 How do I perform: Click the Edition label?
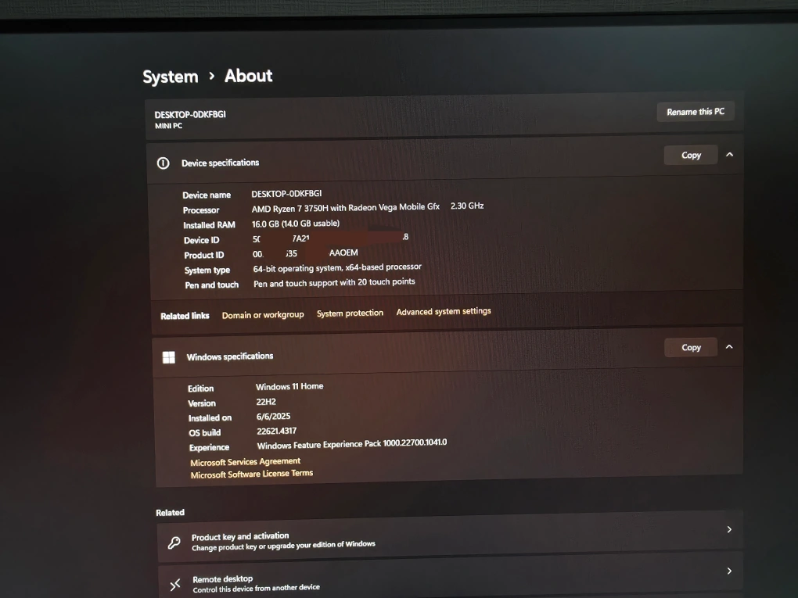[200, 389]
